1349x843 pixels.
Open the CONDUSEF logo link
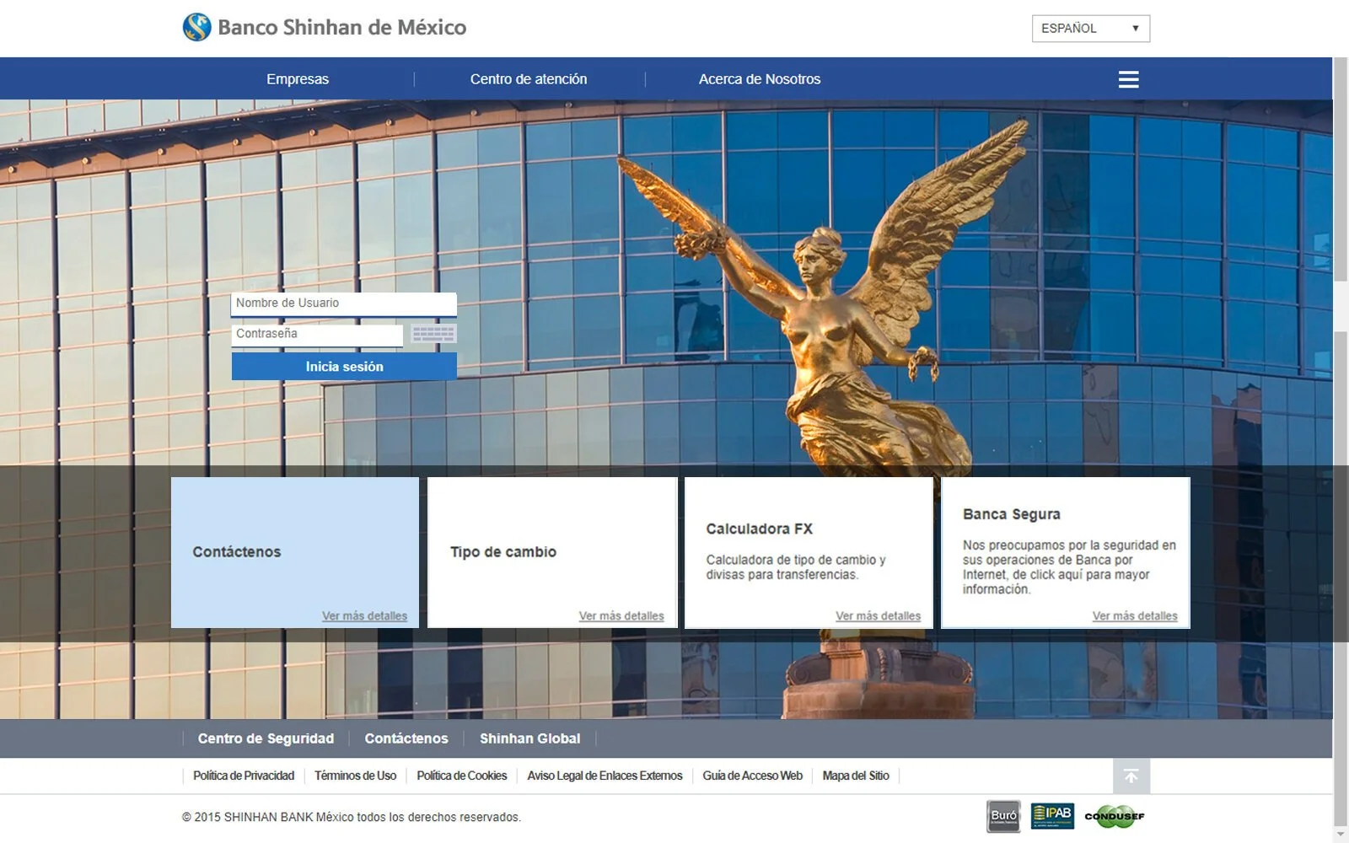(1115, 816)
